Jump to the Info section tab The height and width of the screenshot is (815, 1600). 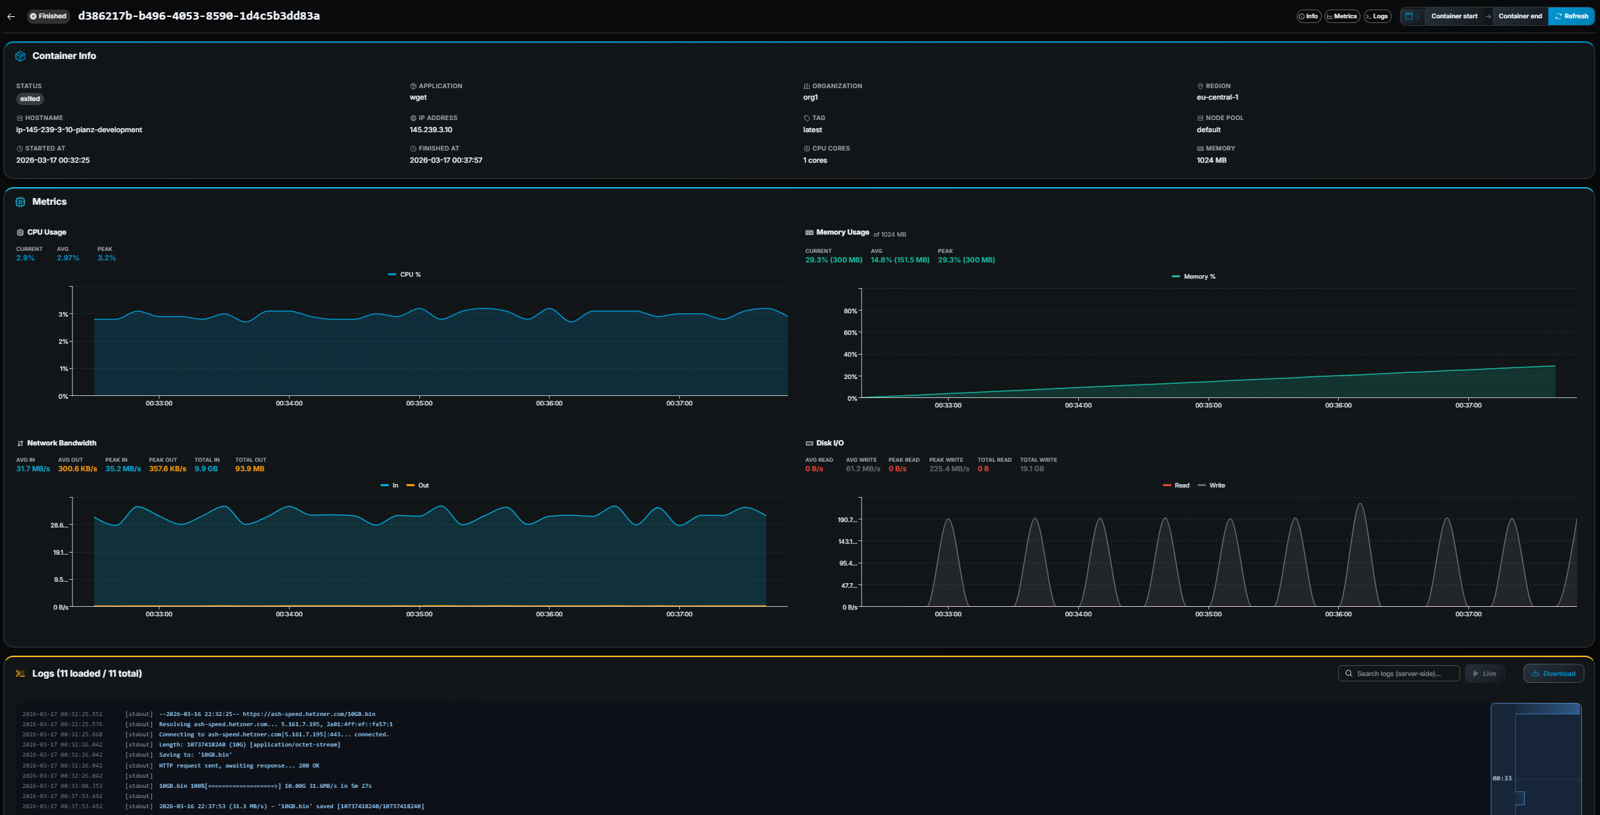[1309, 16]
